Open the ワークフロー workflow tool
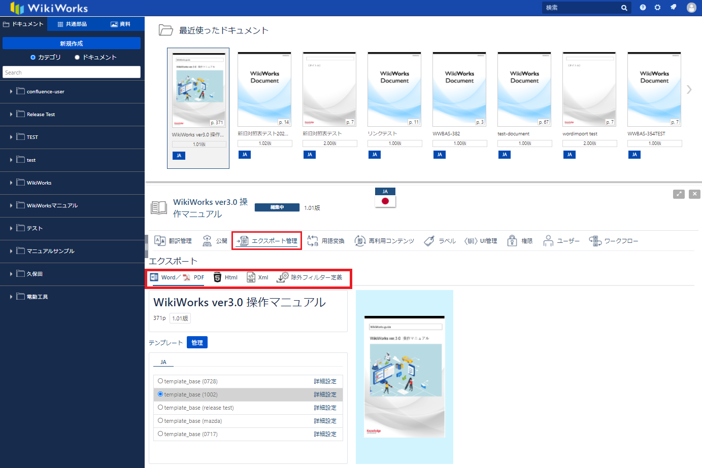Viewport: 702px width, 468px height. click(614, 241)
